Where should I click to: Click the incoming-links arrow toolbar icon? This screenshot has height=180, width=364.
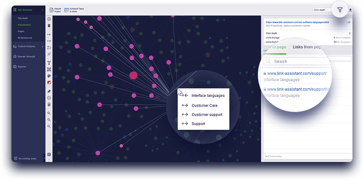click(x=49, y=34)
